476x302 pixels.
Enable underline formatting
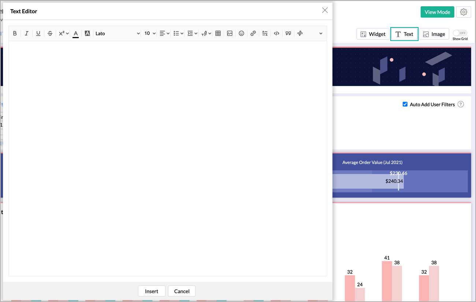pos(38,33)
